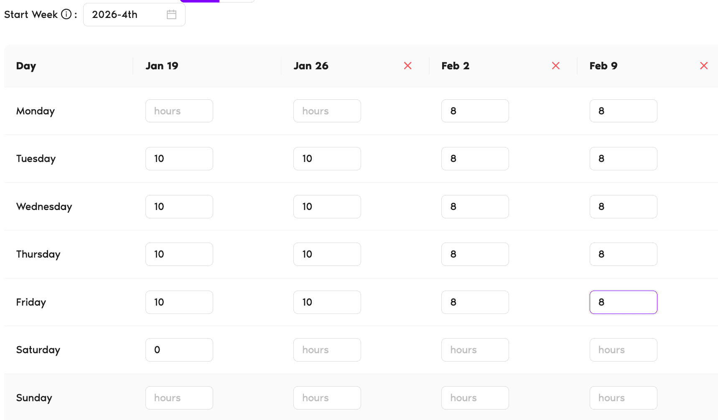Edit Friday's 8-hour entry under Feb 9

623,302
